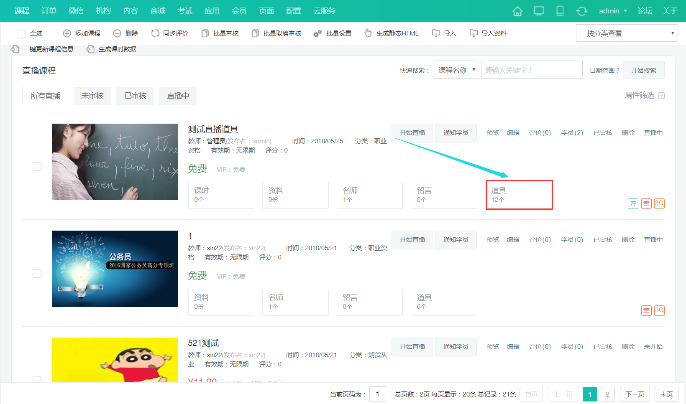Image resolution: width=686 pixels, height=404 pixels.
Task: Click the 开始搜索 search button
Action: [643, 69]
